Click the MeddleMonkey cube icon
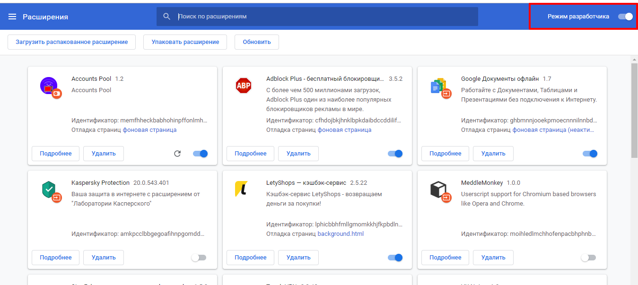Screen dimensions: 638x285 (441, 191)
